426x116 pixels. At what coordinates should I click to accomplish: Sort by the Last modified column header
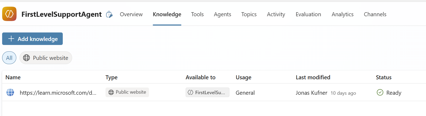pyautogui.click(x=313, y=77)
